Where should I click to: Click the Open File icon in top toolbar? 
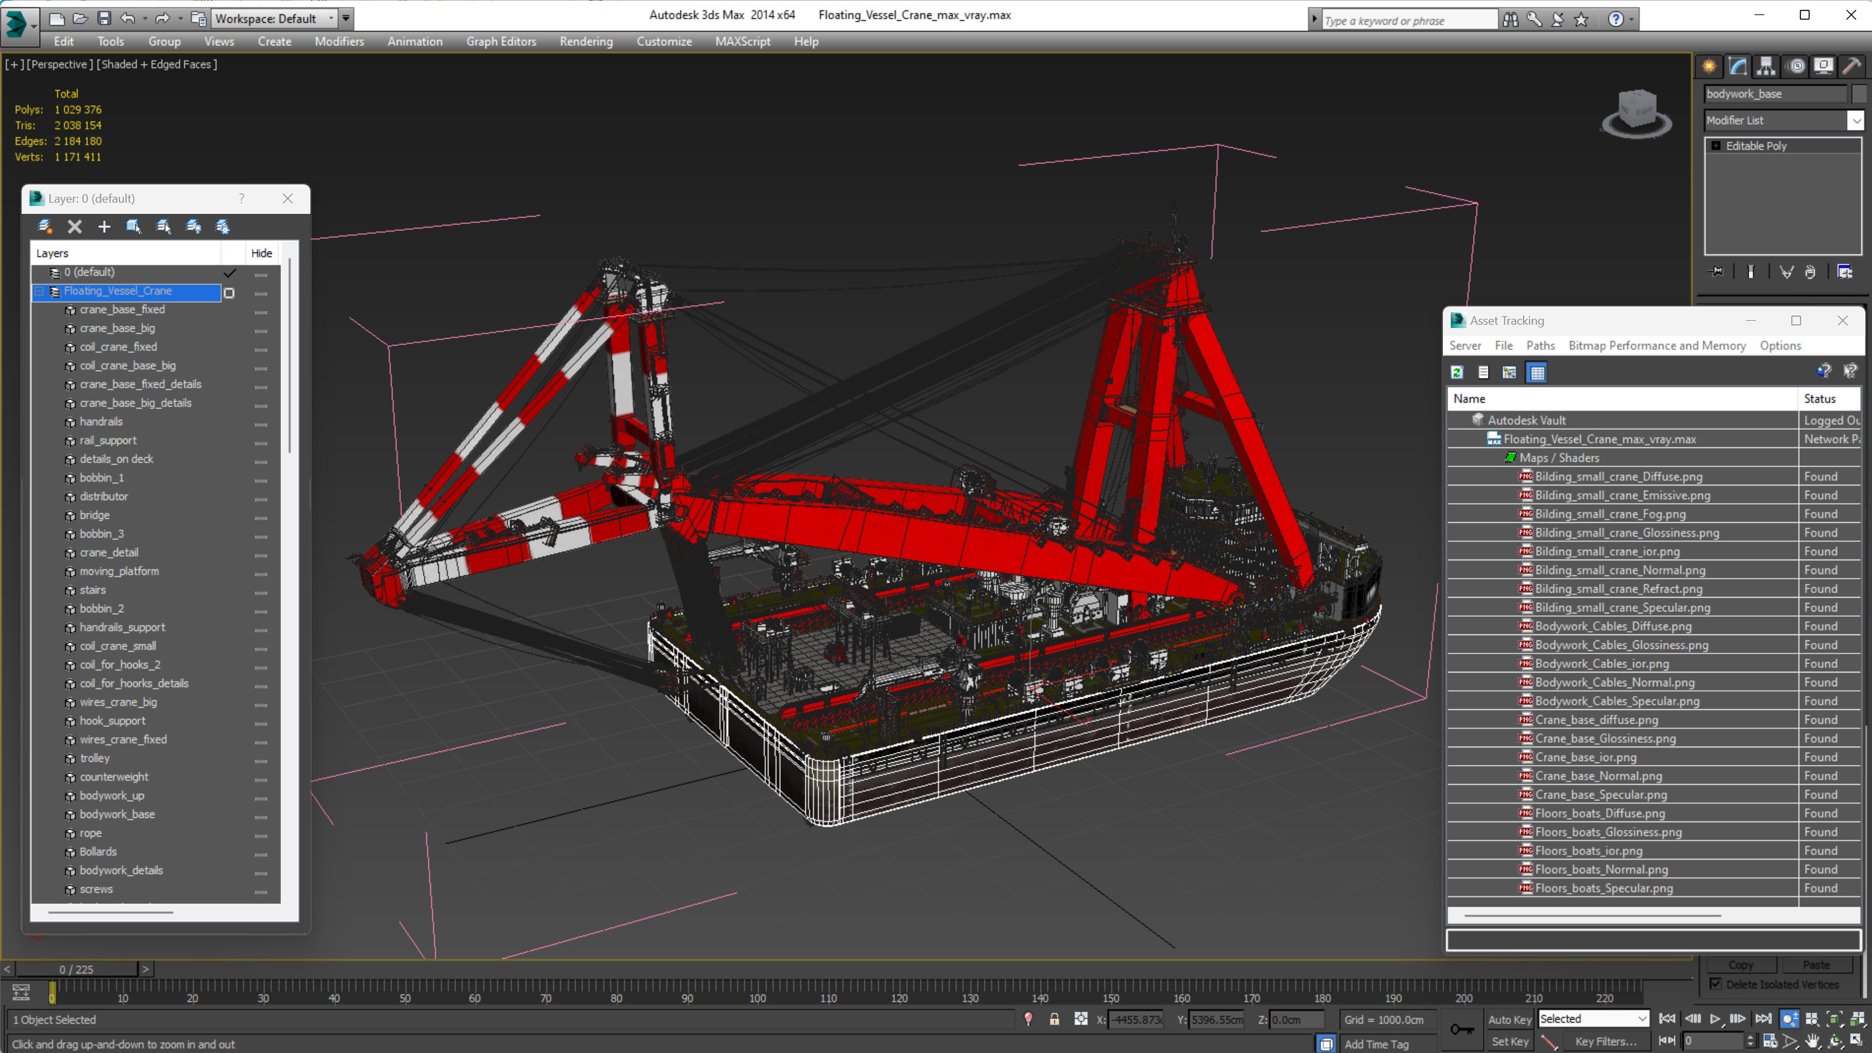[81, 18]
